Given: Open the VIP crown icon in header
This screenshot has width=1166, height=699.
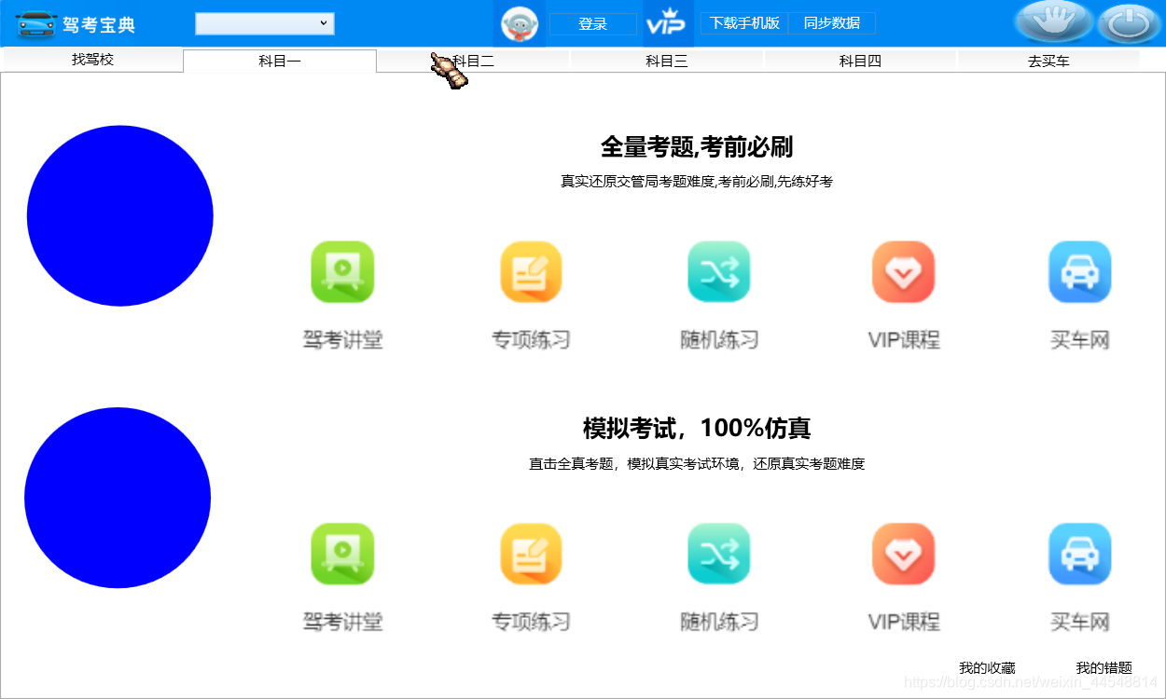Looking at the screenshot, I should pyautogui.click(x=668, y=23).
